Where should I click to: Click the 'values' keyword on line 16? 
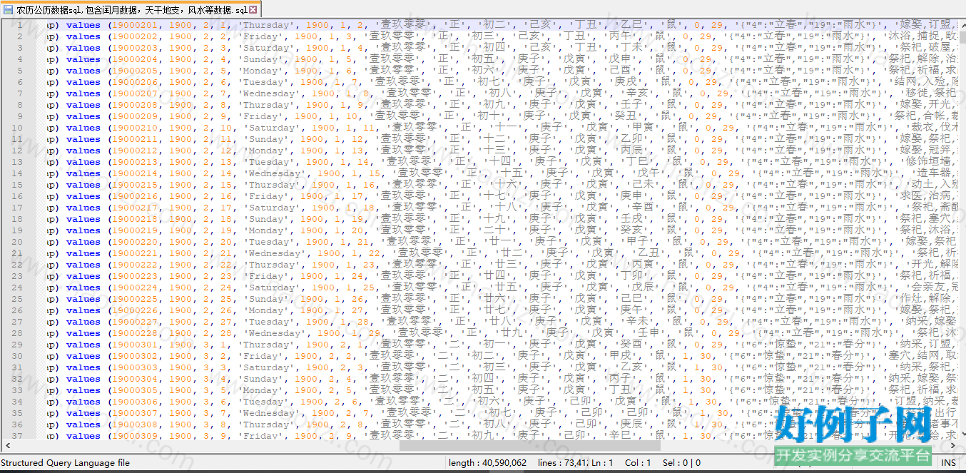click(x=83, y=196)
